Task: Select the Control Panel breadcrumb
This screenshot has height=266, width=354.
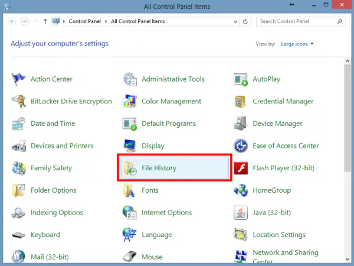Action: click(x=84, y=21)
